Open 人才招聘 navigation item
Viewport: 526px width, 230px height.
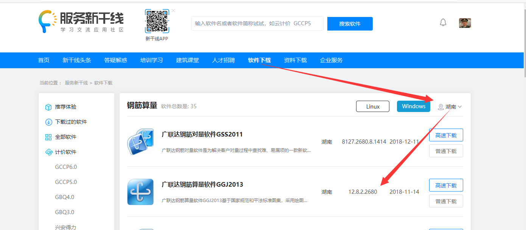(224, 60)
